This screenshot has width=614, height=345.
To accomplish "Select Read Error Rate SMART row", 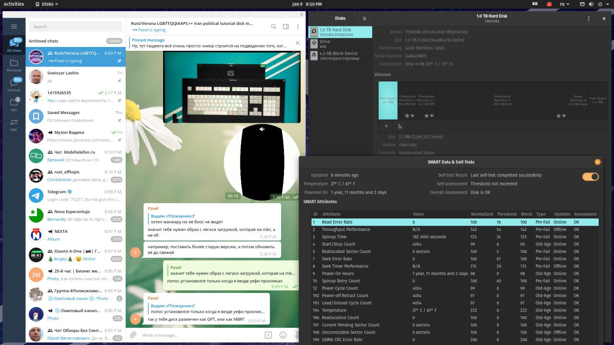I will click(x=455, y=222).
